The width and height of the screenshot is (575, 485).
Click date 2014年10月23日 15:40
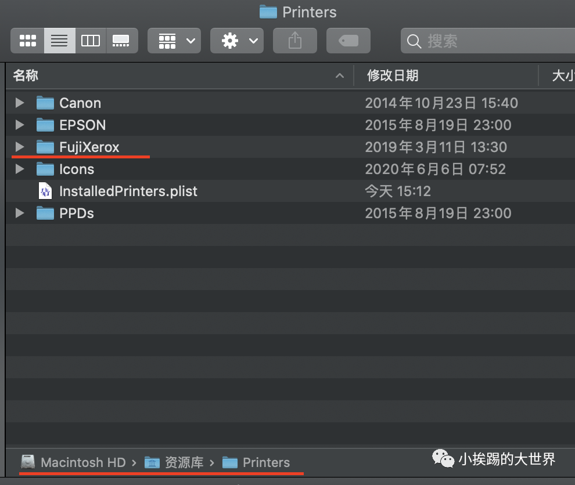[441, 103]
